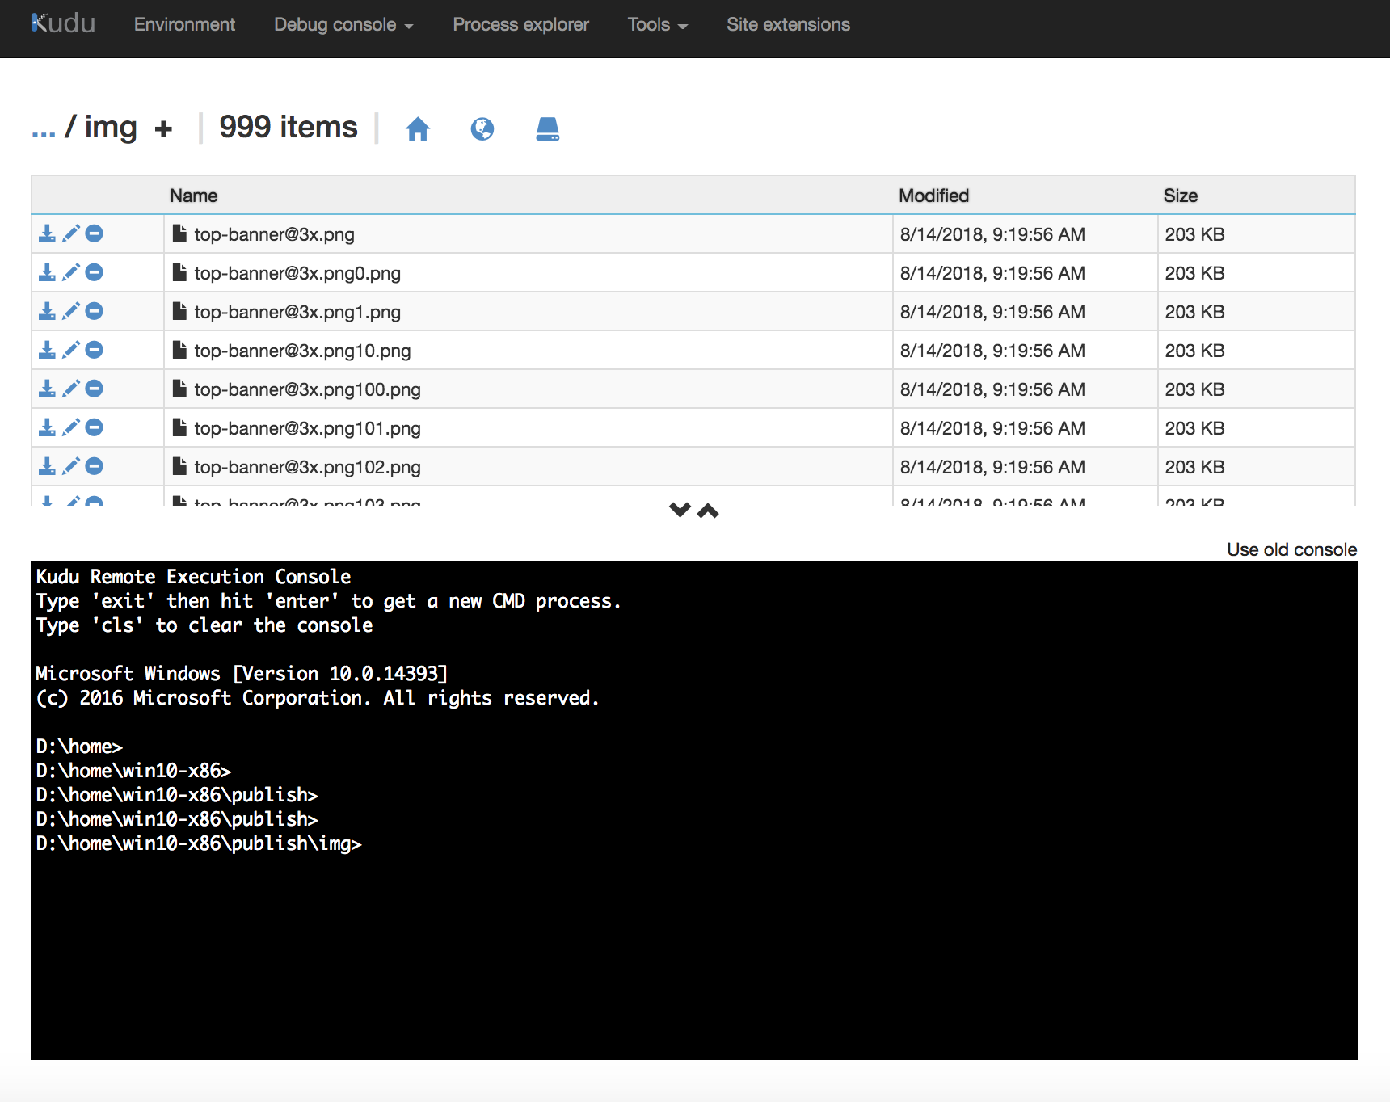Expand the file list with the down chevron
The image size is (1390, 1102).
tap(679, 511)
